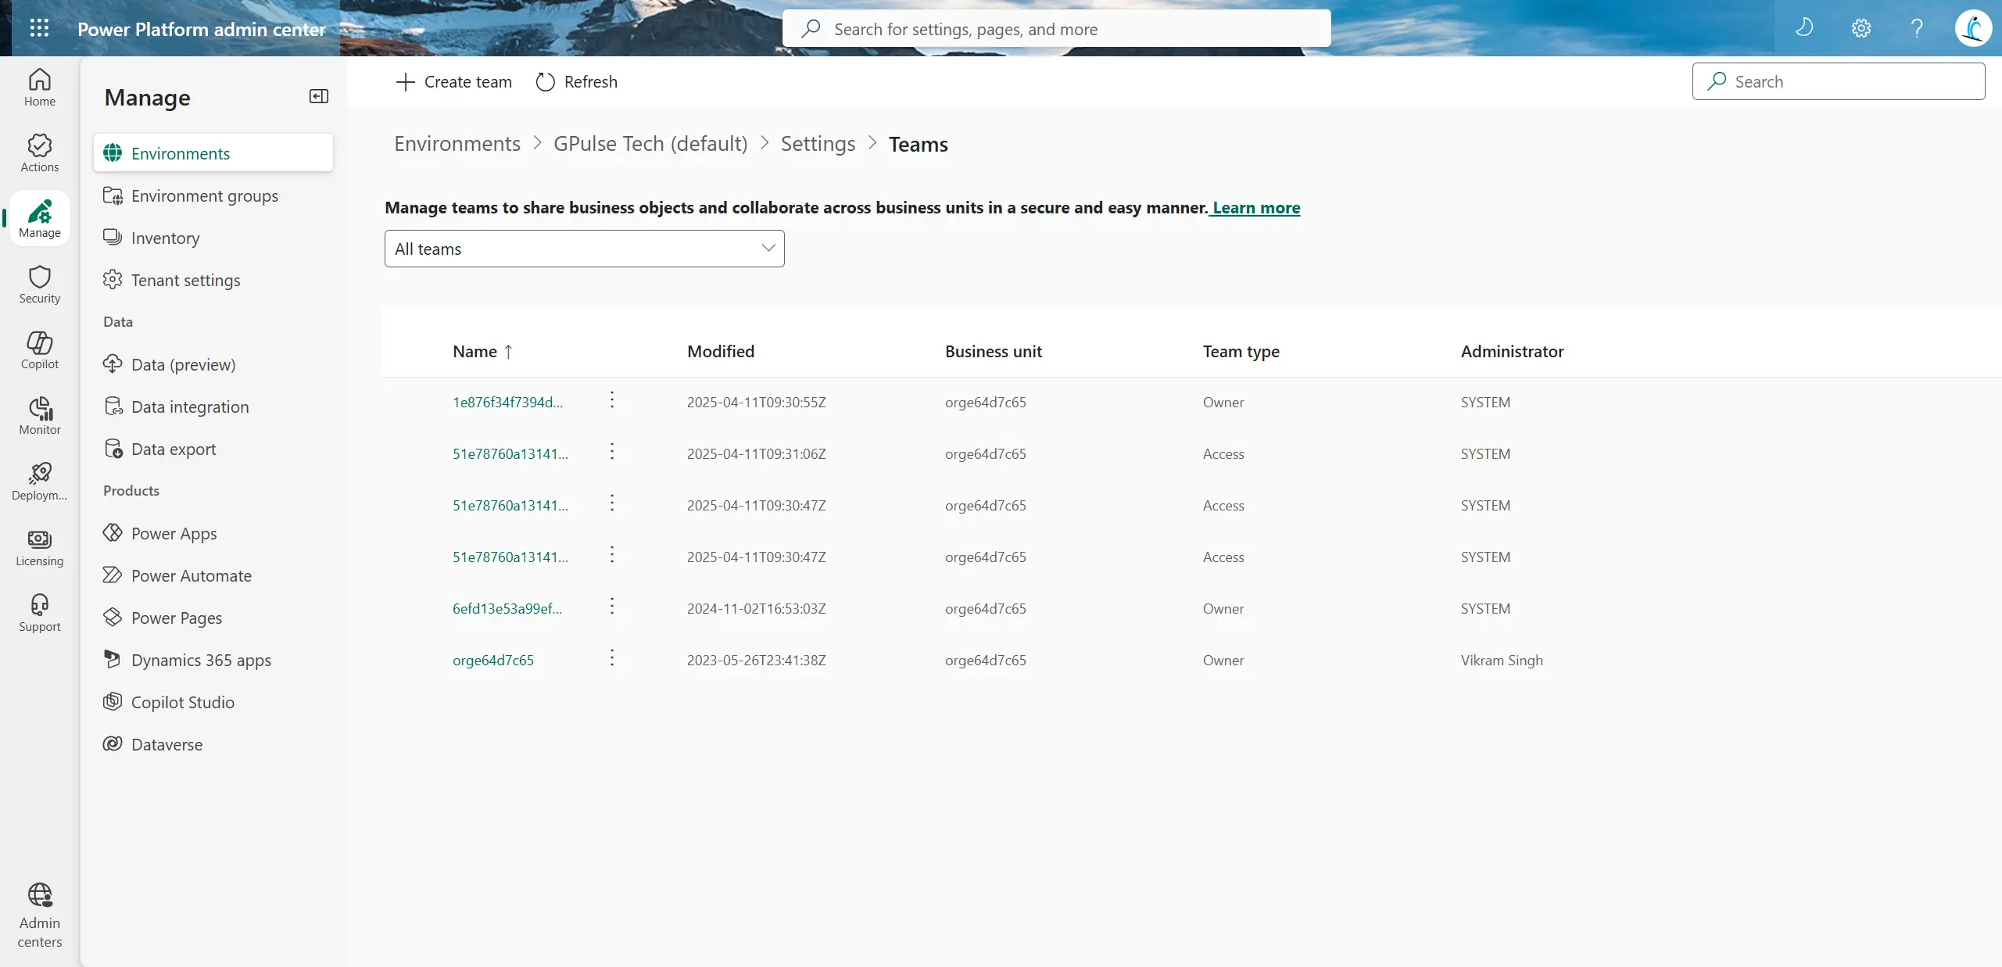Open the row menu for orge64d7c65
Screen dimensions: 2002x967
pyautogui.click(x=611, y=659)
